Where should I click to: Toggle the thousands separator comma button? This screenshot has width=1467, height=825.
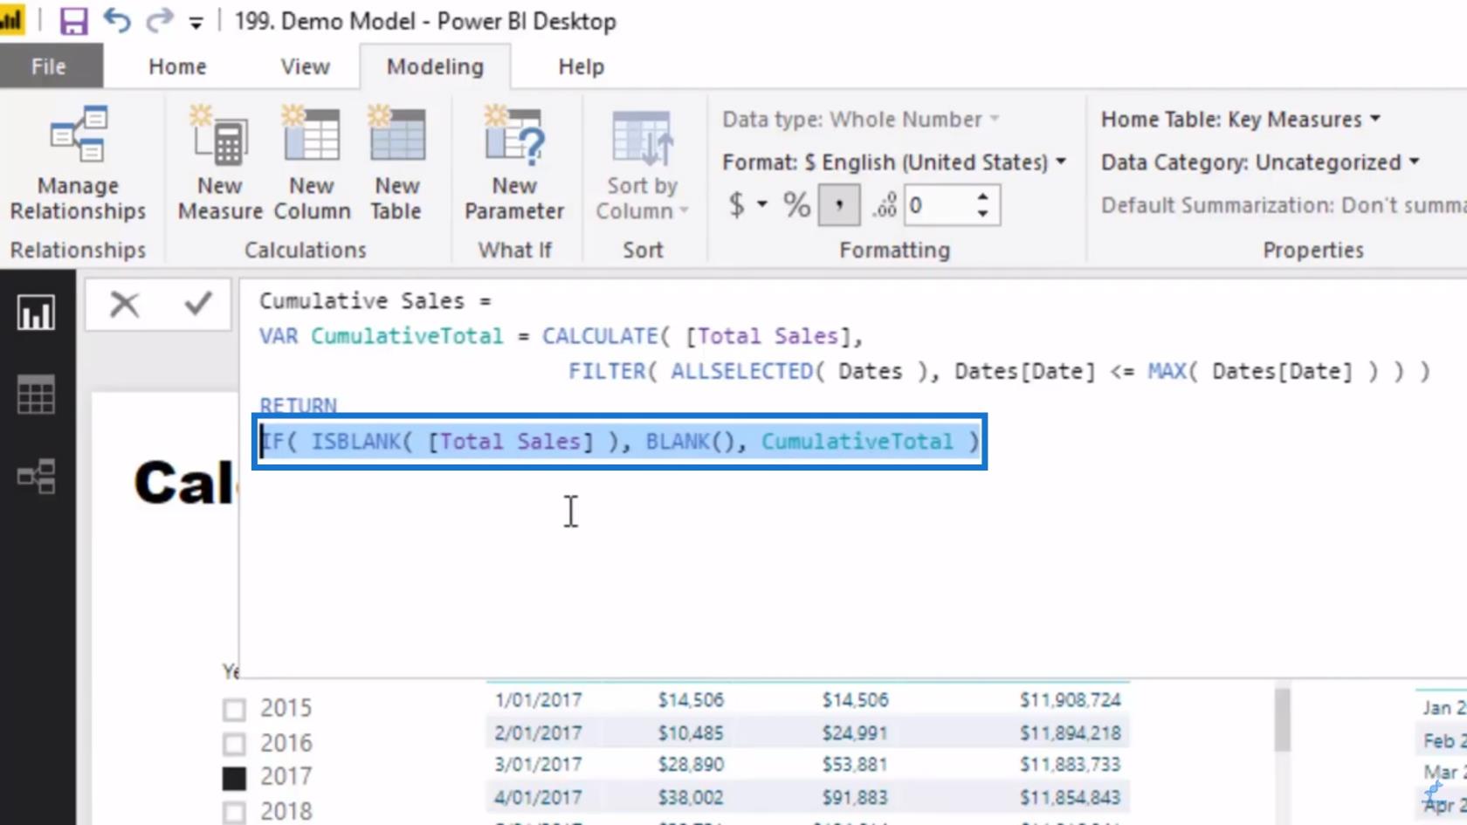[x=839, y=205]
